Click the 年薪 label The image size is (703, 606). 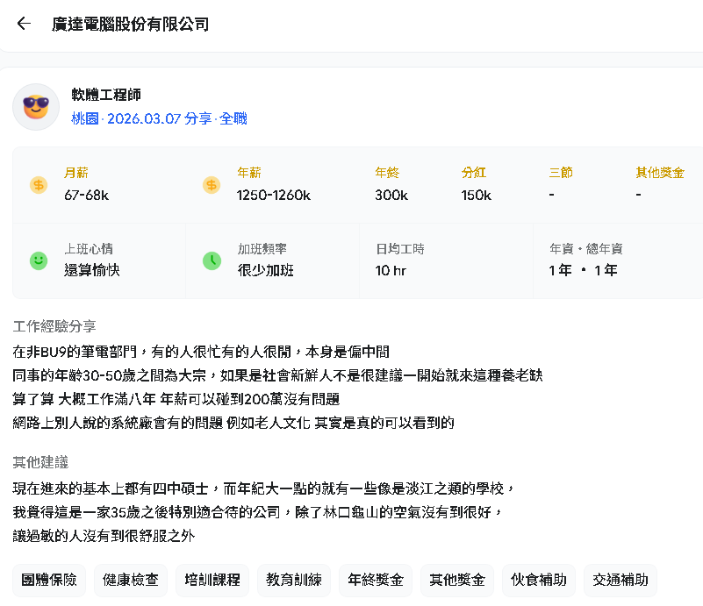click(249, 173)
